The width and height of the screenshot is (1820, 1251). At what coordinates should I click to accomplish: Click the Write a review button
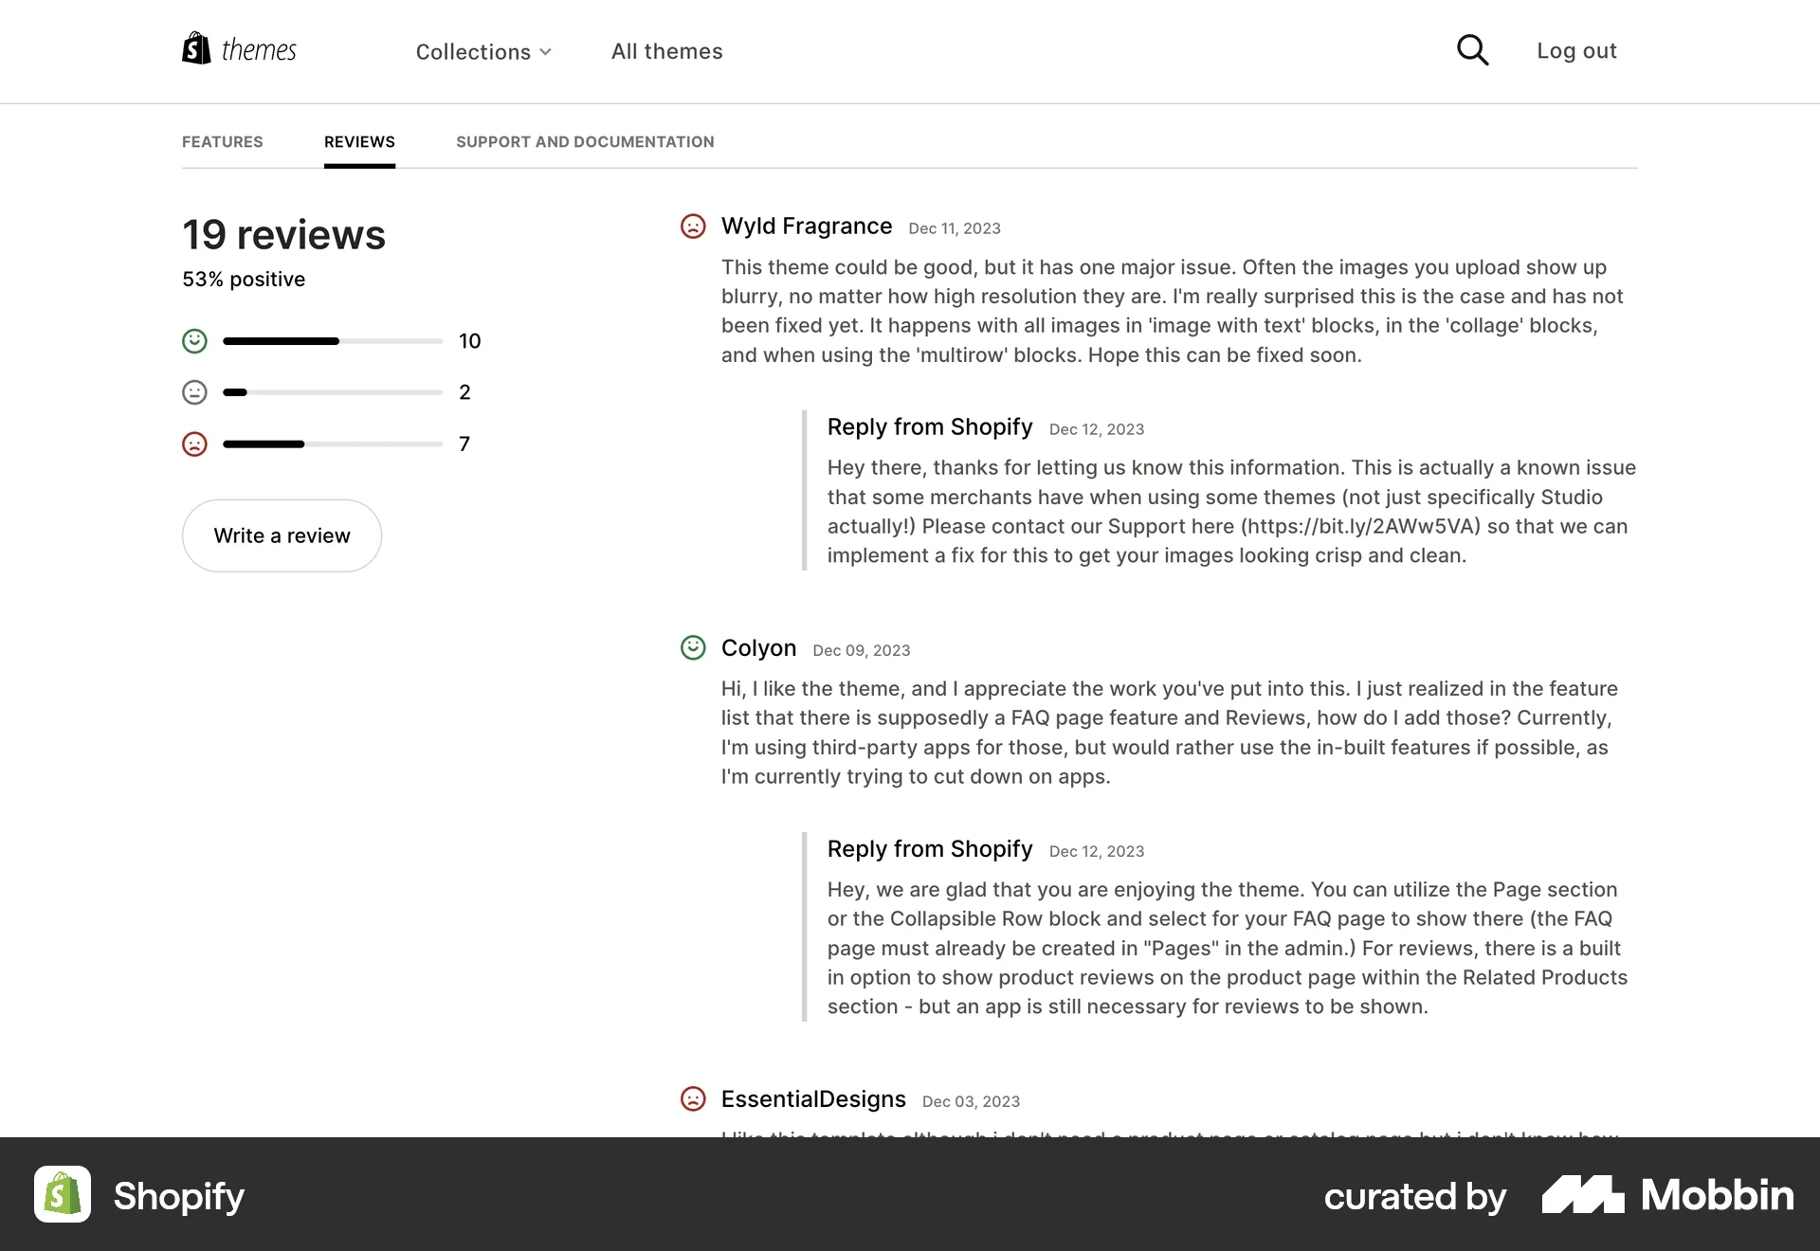[282, 535]
